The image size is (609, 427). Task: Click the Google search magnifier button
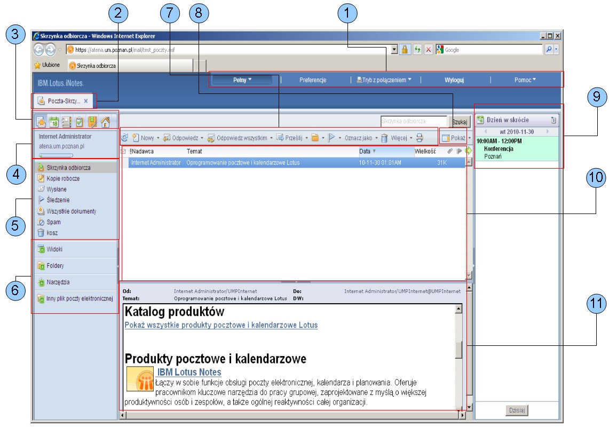click(549, 49)
